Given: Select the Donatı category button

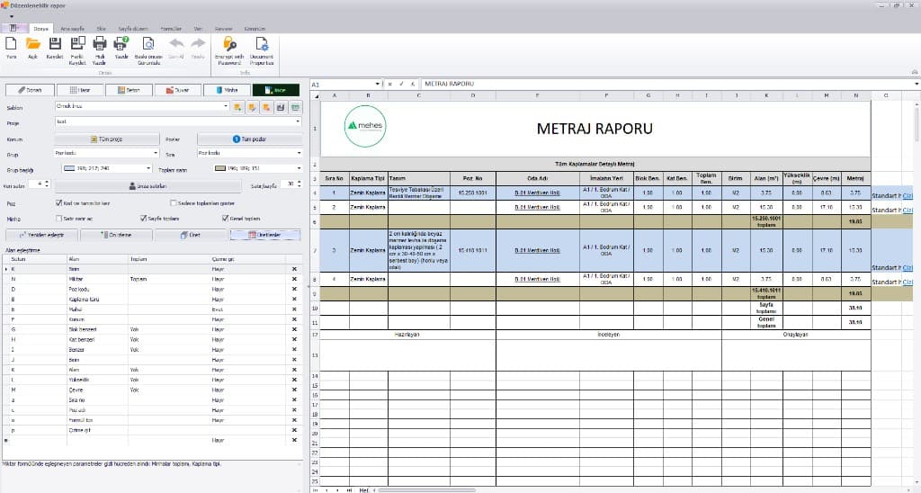Looking at the screenshot, I should point(30,90).
